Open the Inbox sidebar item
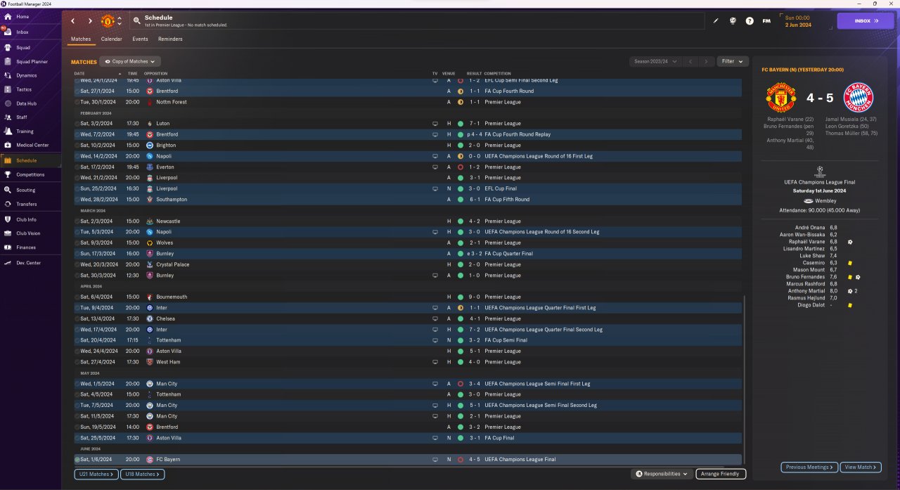Viewport: 900px width, 490px height. (22, 32)
